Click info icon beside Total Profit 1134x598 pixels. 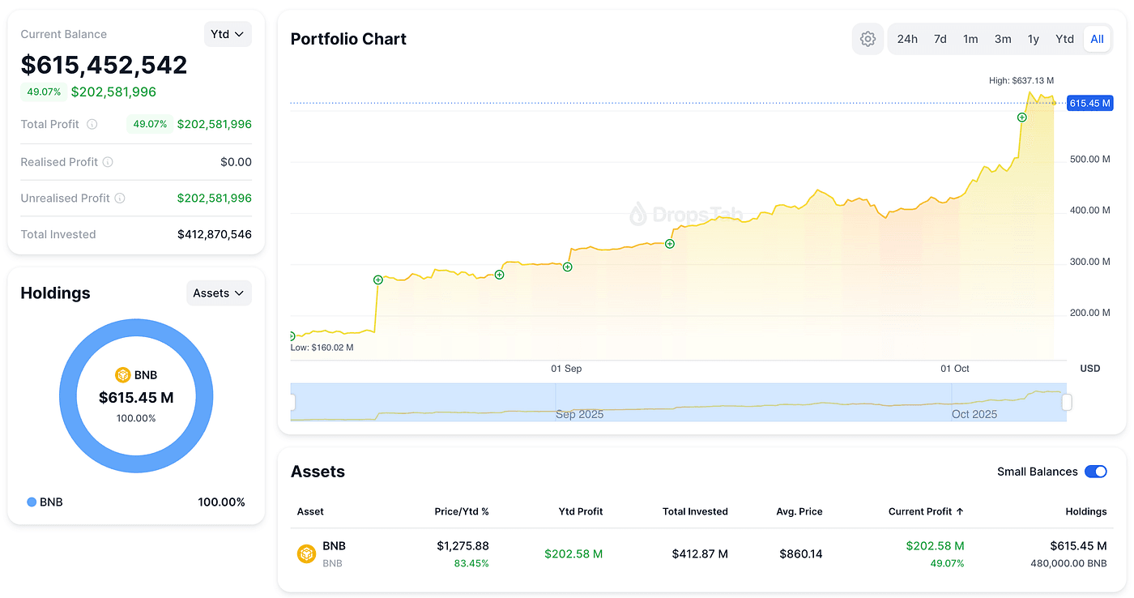[92, 124]
